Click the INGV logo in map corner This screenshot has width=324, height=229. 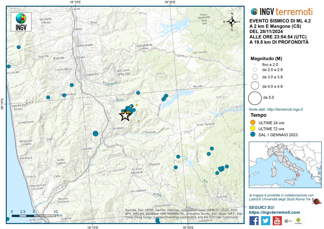pos(21,22)
